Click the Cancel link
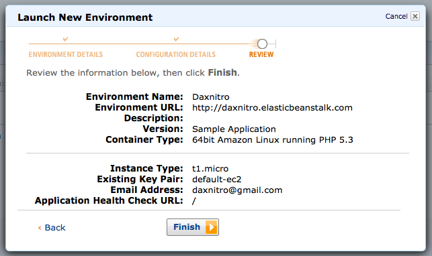432x256 pixels. pos(396,17)
